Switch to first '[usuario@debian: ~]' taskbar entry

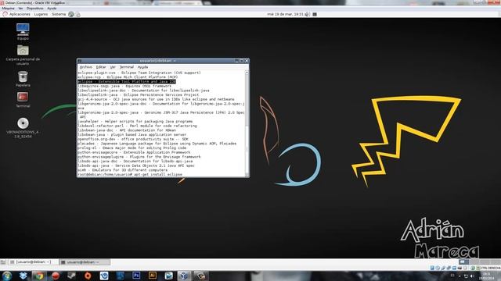33,262
